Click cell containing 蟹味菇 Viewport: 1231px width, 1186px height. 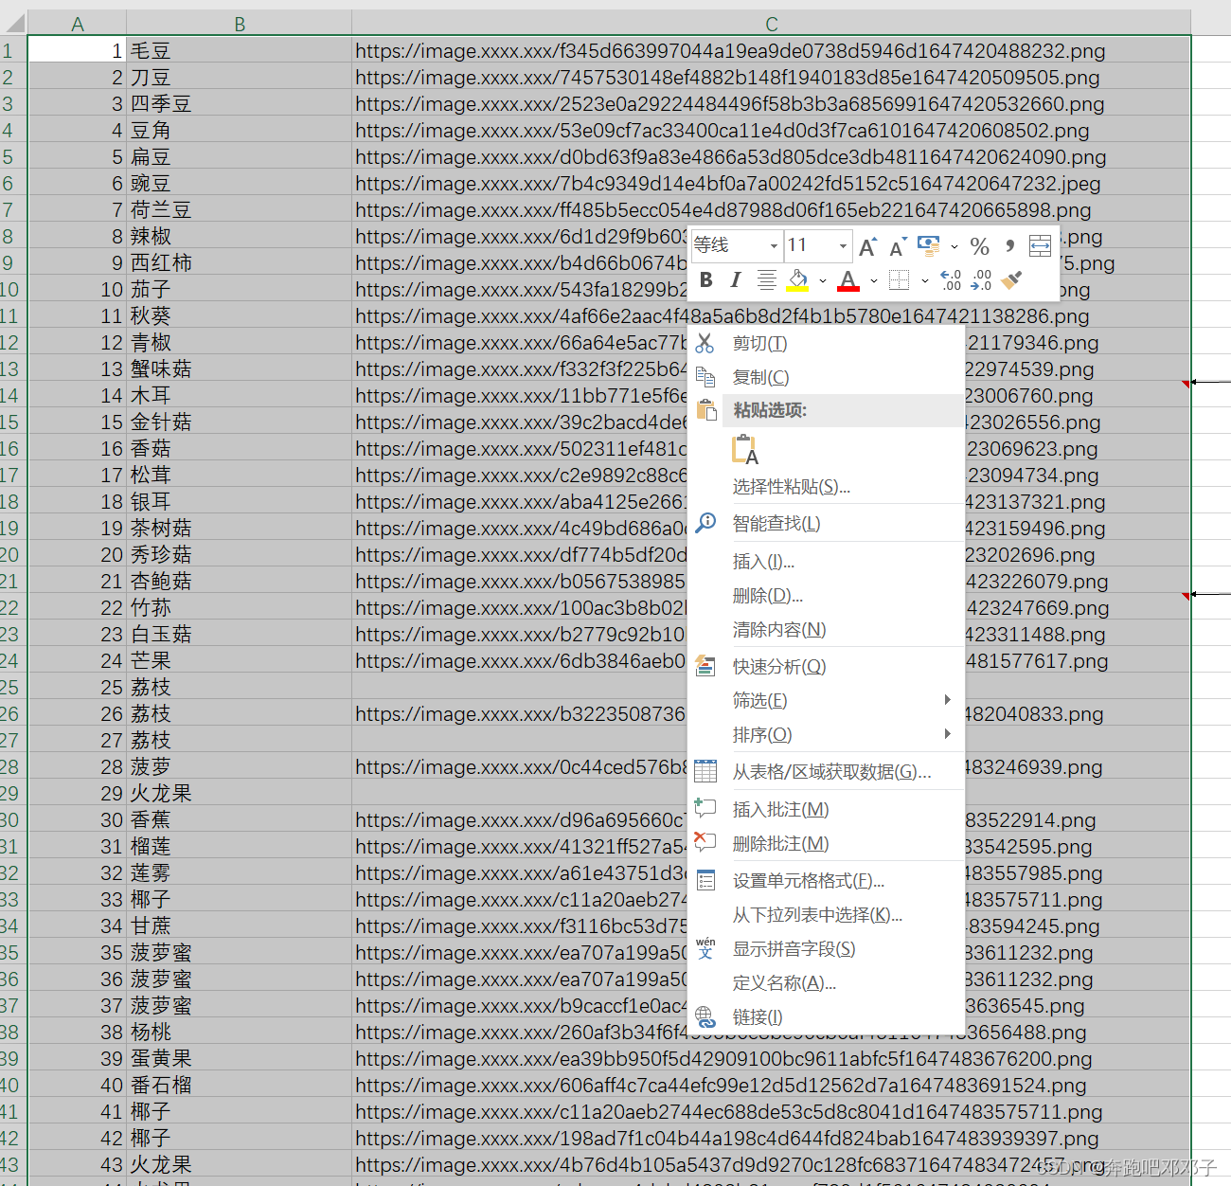[240, 368]
